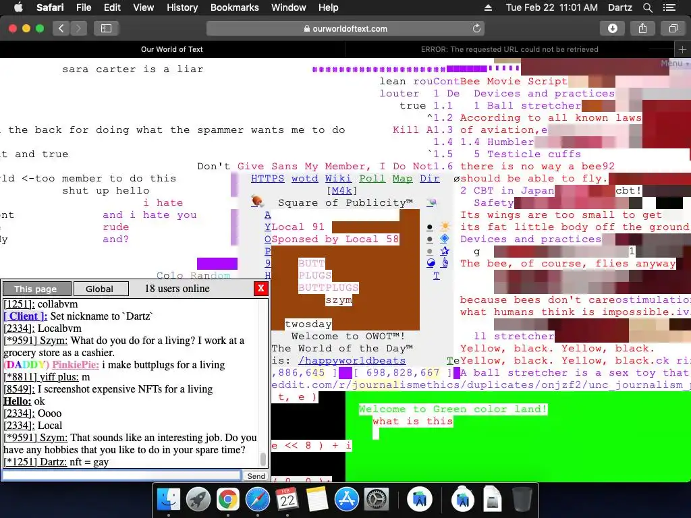Visit the /happyworldbeats world link
This screenshot has width=691, height=518.
pos(352,360)
